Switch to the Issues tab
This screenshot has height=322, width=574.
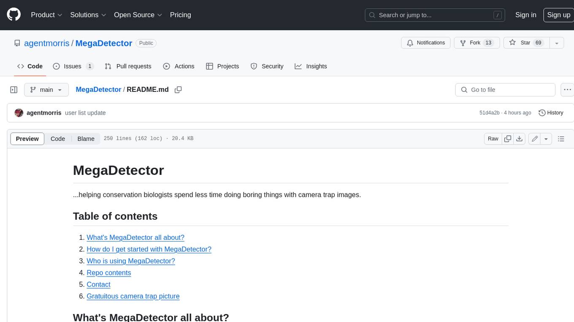click(x=73, y=66)
